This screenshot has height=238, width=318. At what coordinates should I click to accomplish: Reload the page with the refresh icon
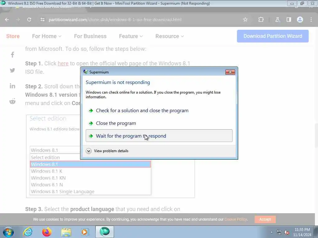[29, 20]
